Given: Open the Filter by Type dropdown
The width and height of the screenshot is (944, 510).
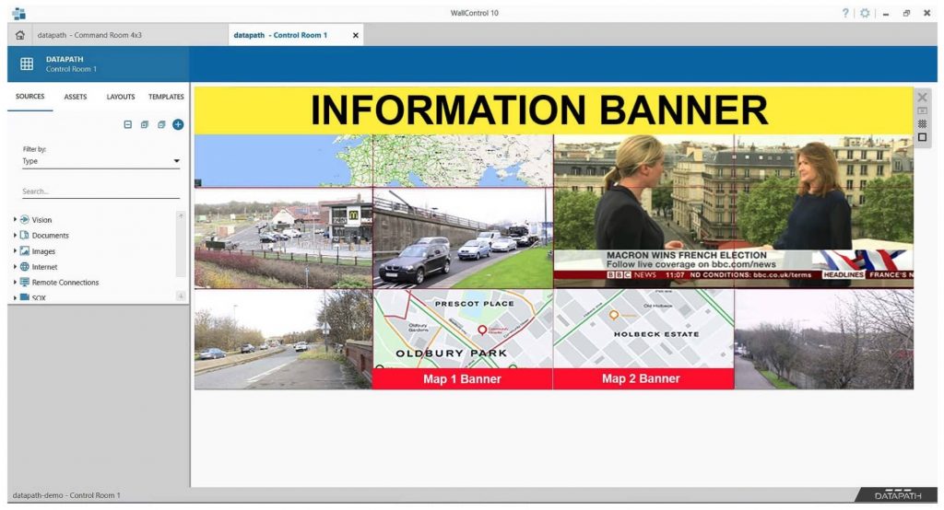Looking at the screenshot, I should (x=100, y=161).
